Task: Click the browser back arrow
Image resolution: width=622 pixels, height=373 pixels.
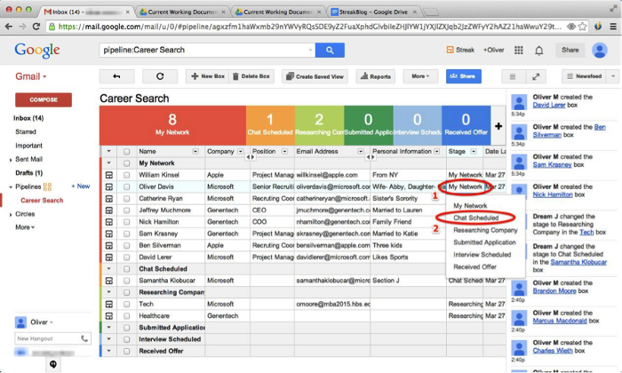Action: coord(9,27)
